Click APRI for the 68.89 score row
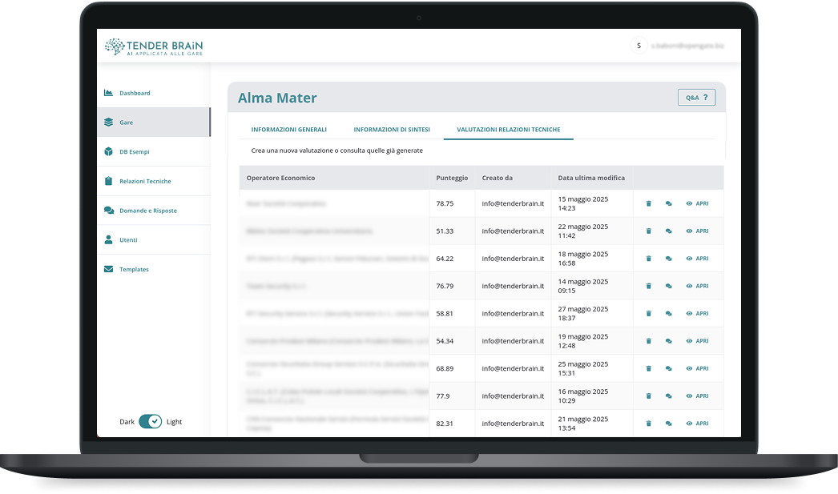Viewport: 838px width, 494px height. pyautogui.click(x=697, y=368)
